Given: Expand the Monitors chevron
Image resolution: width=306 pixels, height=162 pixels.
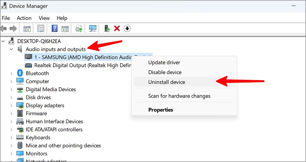Looking at the screenshot, I should tap(12, 154).
